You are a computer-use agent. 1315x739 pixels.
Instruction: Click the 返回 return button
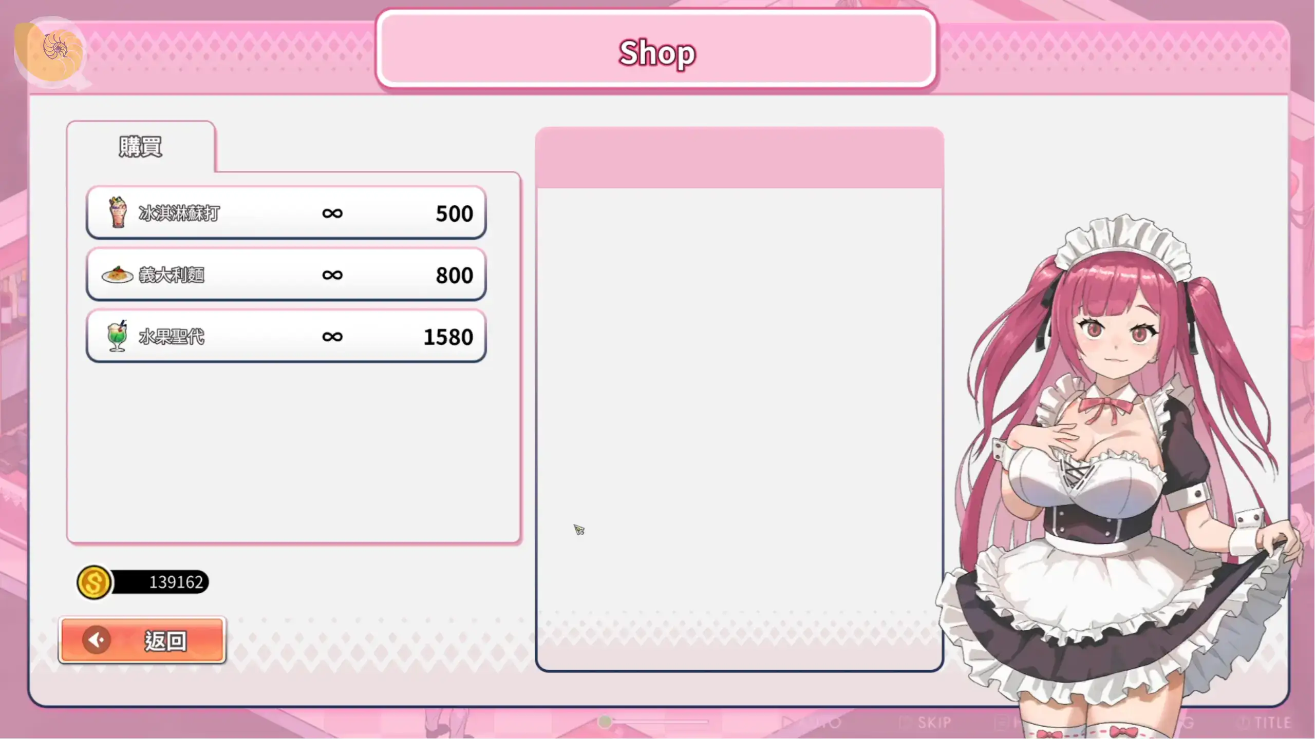tap(142, 640)
